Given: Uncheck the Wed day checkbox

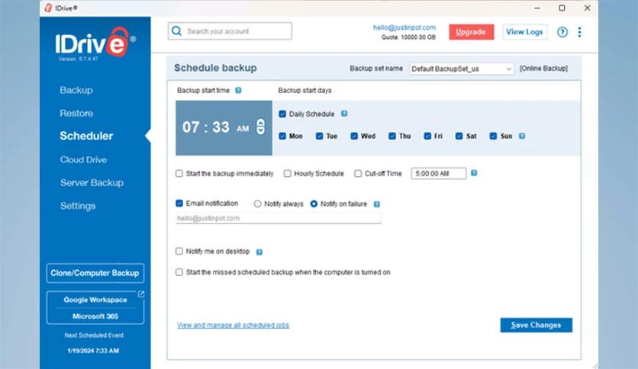Looking at the screenshot, I should tap(354, 136).
